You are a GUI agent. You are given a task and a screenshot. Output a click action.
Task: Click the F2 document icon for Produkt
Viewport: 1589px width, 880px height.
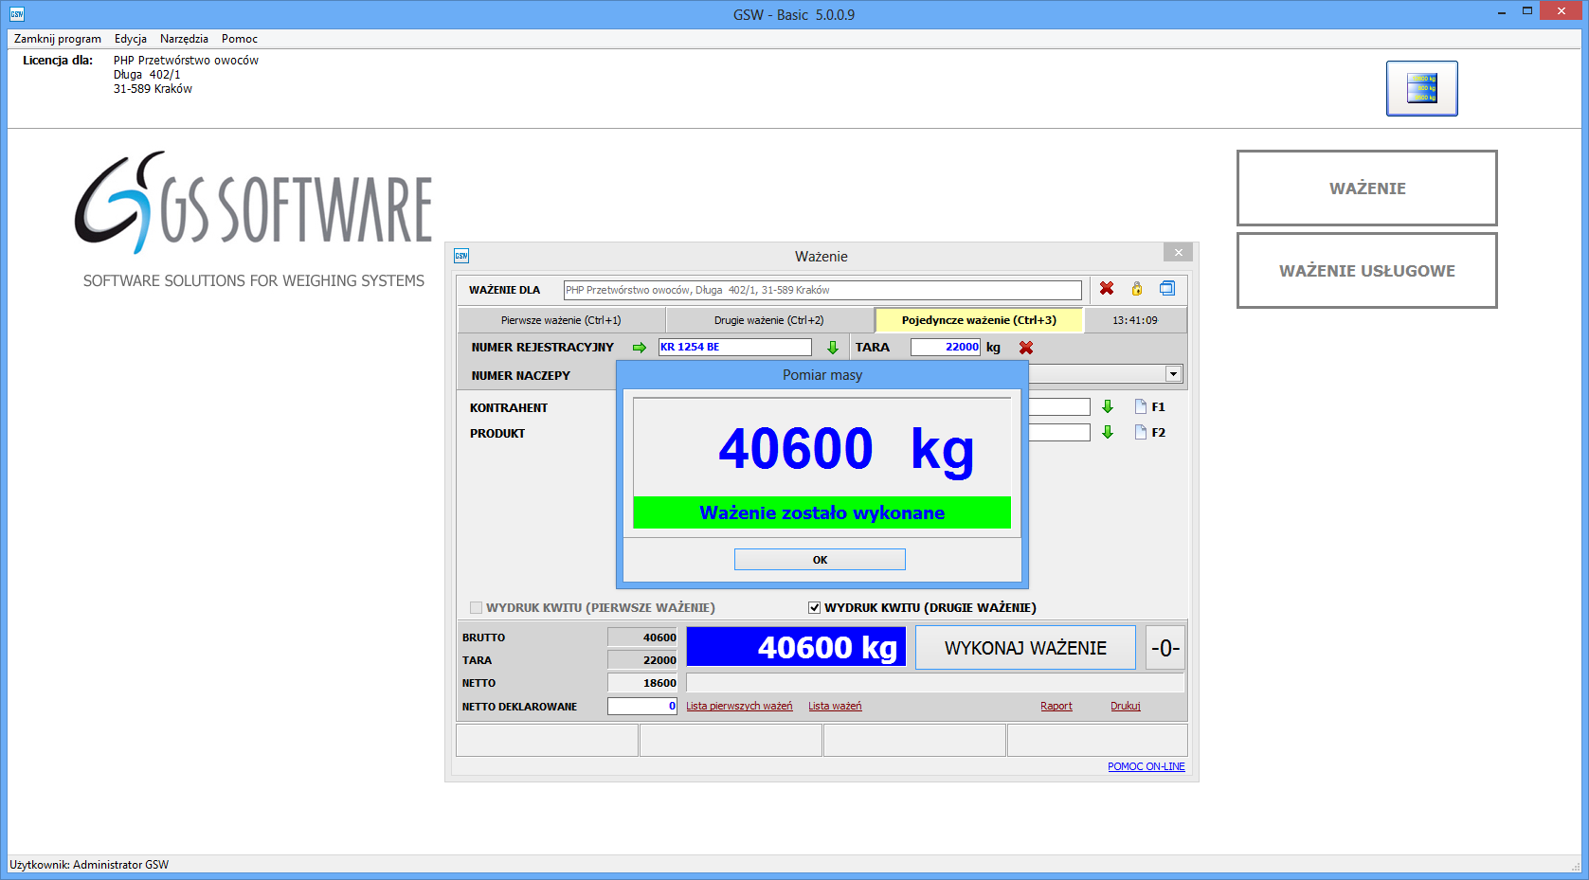1141,433
